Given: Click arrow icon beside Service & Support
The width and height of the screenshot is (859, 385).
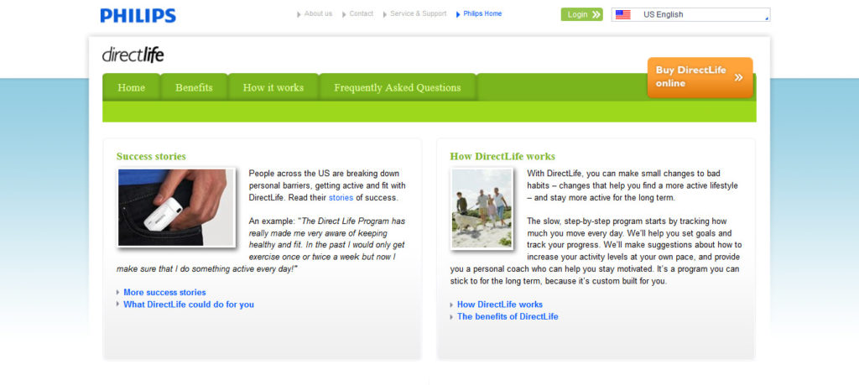Looking at the screenshot, I should coord(385,14).
